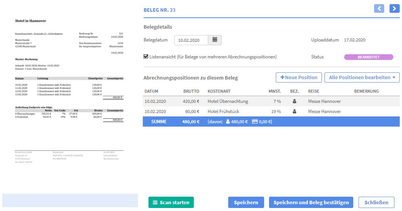Add a new position with Neue Position
Viewport: 402px width, 211px height.
[x=299, y=78]
